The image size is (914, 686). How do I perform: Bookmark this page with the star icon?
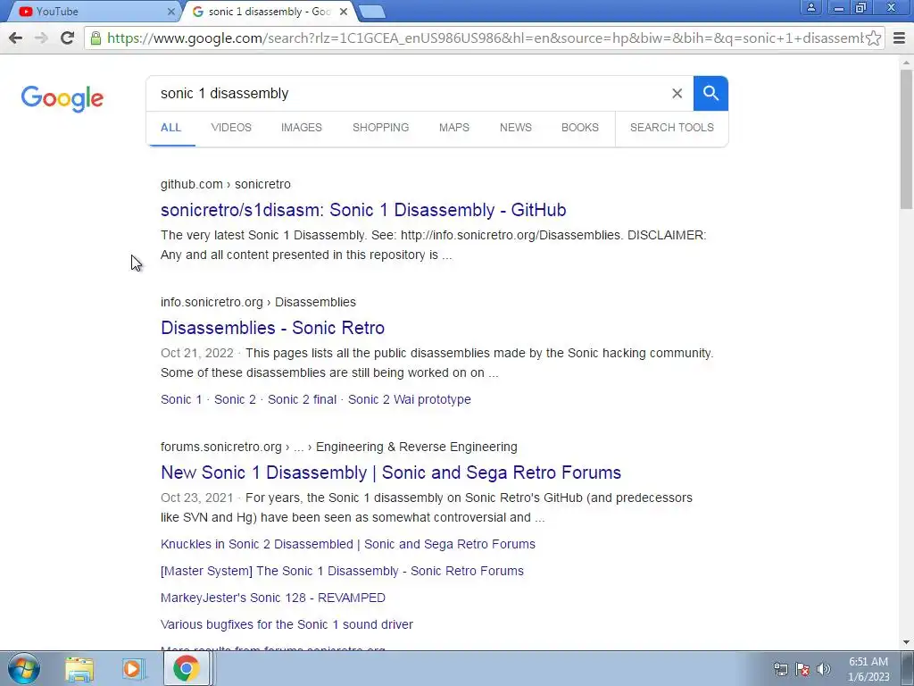(x=873, y=38)
